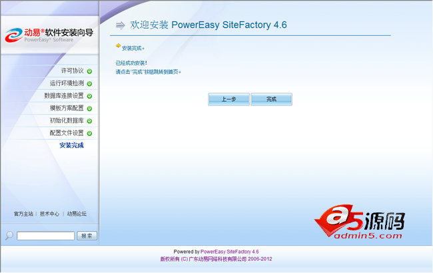Focus the search input field

(x=45, y=236)
